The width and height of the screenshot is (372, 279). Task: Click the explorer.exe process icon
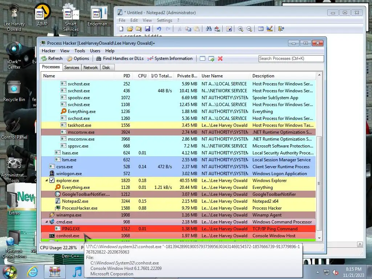pyautogui.click(x=52, y=180)
